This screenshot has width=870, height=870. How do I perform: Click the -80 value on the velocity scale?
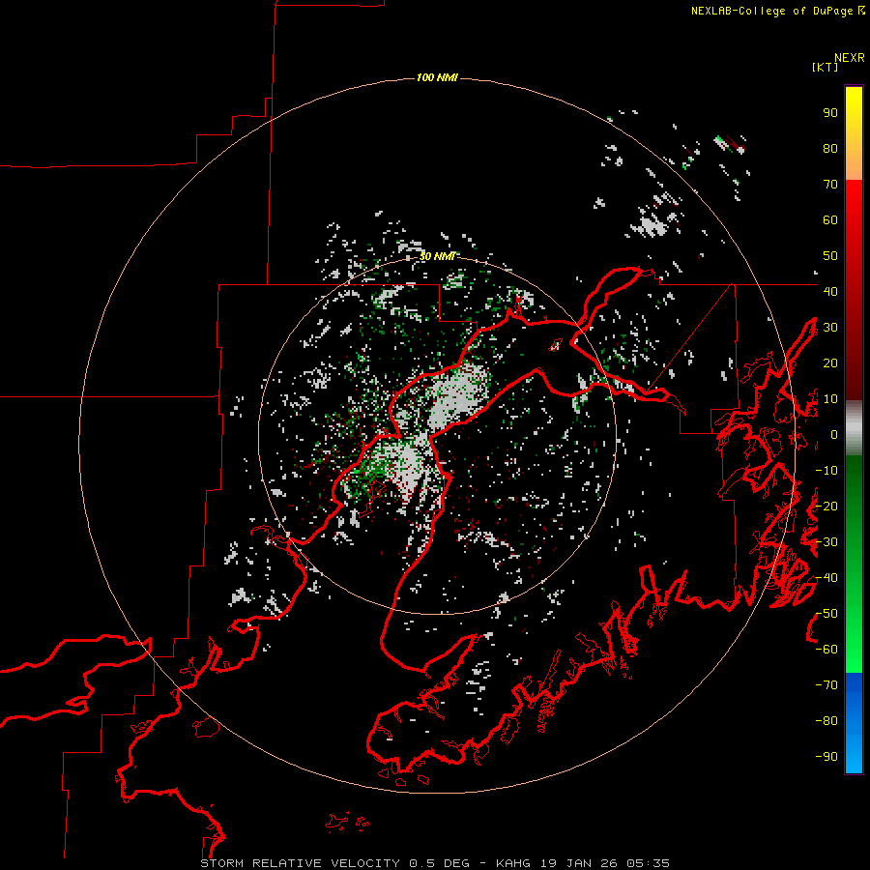point(826,721)
